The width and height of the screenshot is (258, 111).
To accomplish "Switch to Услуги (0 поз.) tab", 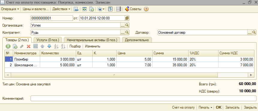I will [48, 40].
